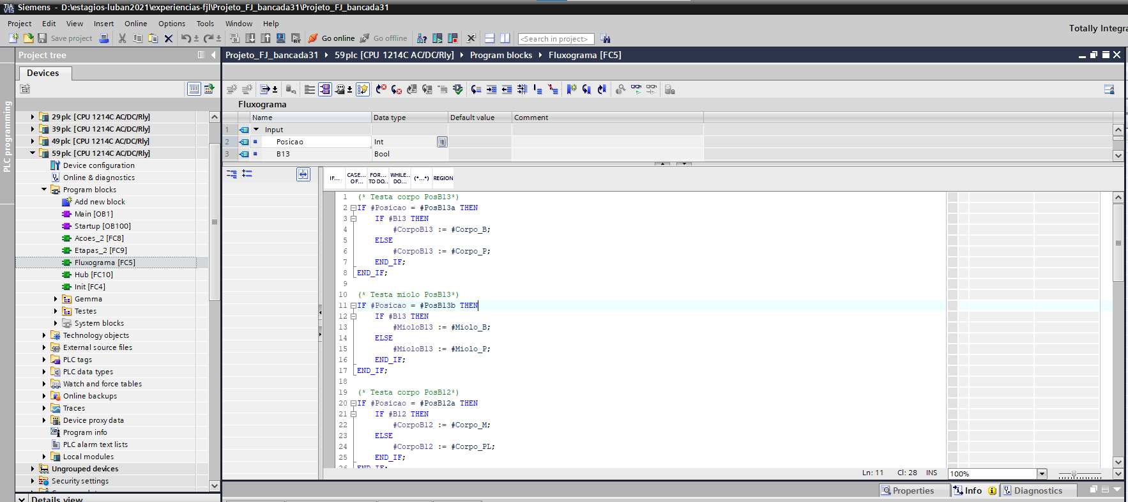The width and height of the screenshot is (1128, 502).
Task: Expand the 29plc CPU node
Action: pos(33,117)
